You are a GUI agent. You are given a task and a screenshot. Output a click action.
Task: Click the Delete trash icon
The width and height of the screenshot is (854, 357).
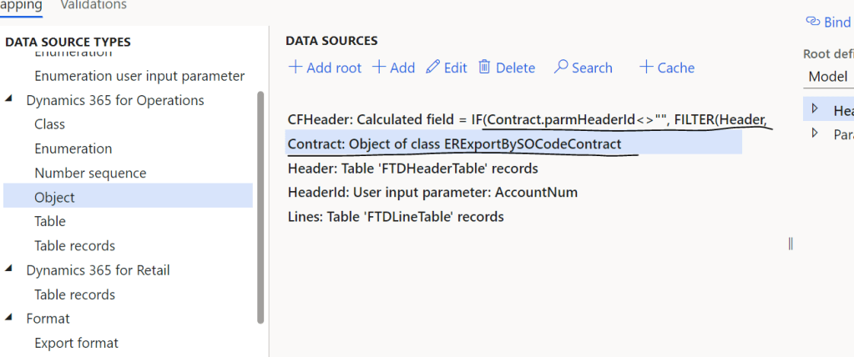coord(484,68)
